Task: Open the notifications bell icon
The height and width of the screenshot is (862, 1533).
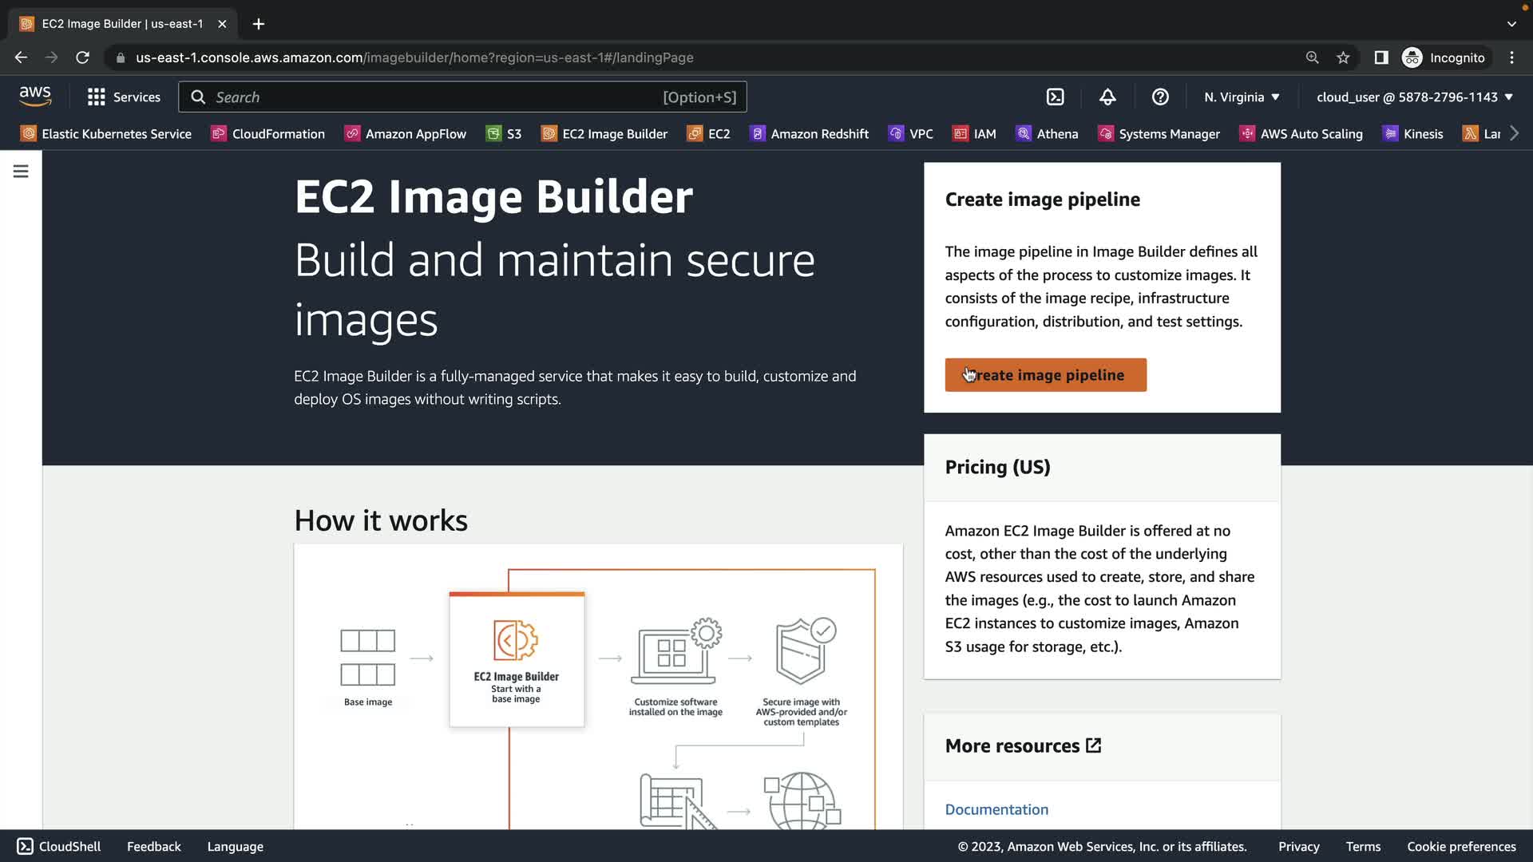Action: click(x=1107, y=97)
